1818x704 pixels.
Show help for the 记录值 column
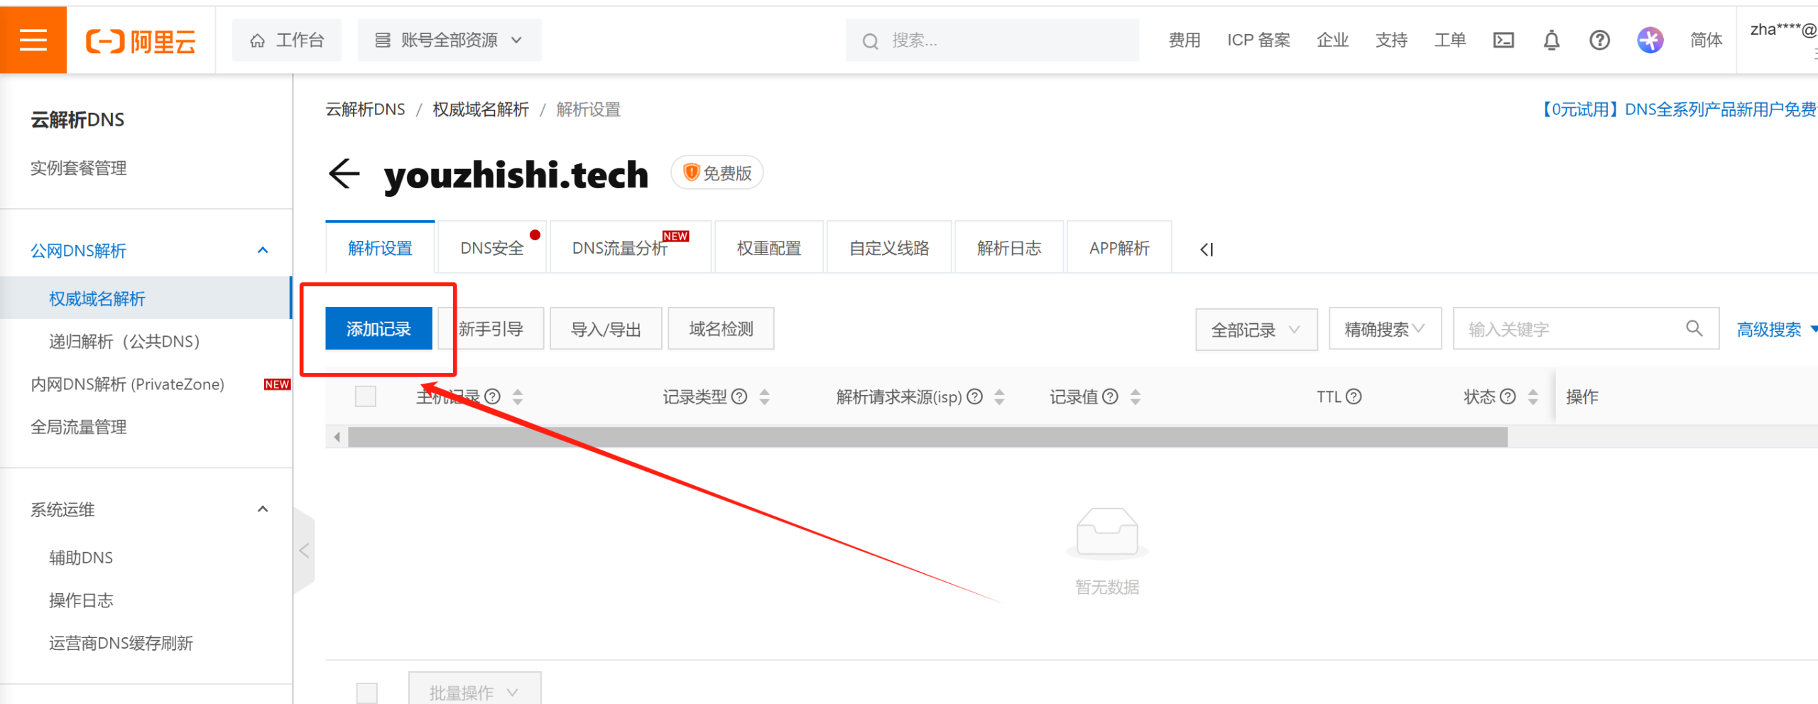coord(1110,396)
